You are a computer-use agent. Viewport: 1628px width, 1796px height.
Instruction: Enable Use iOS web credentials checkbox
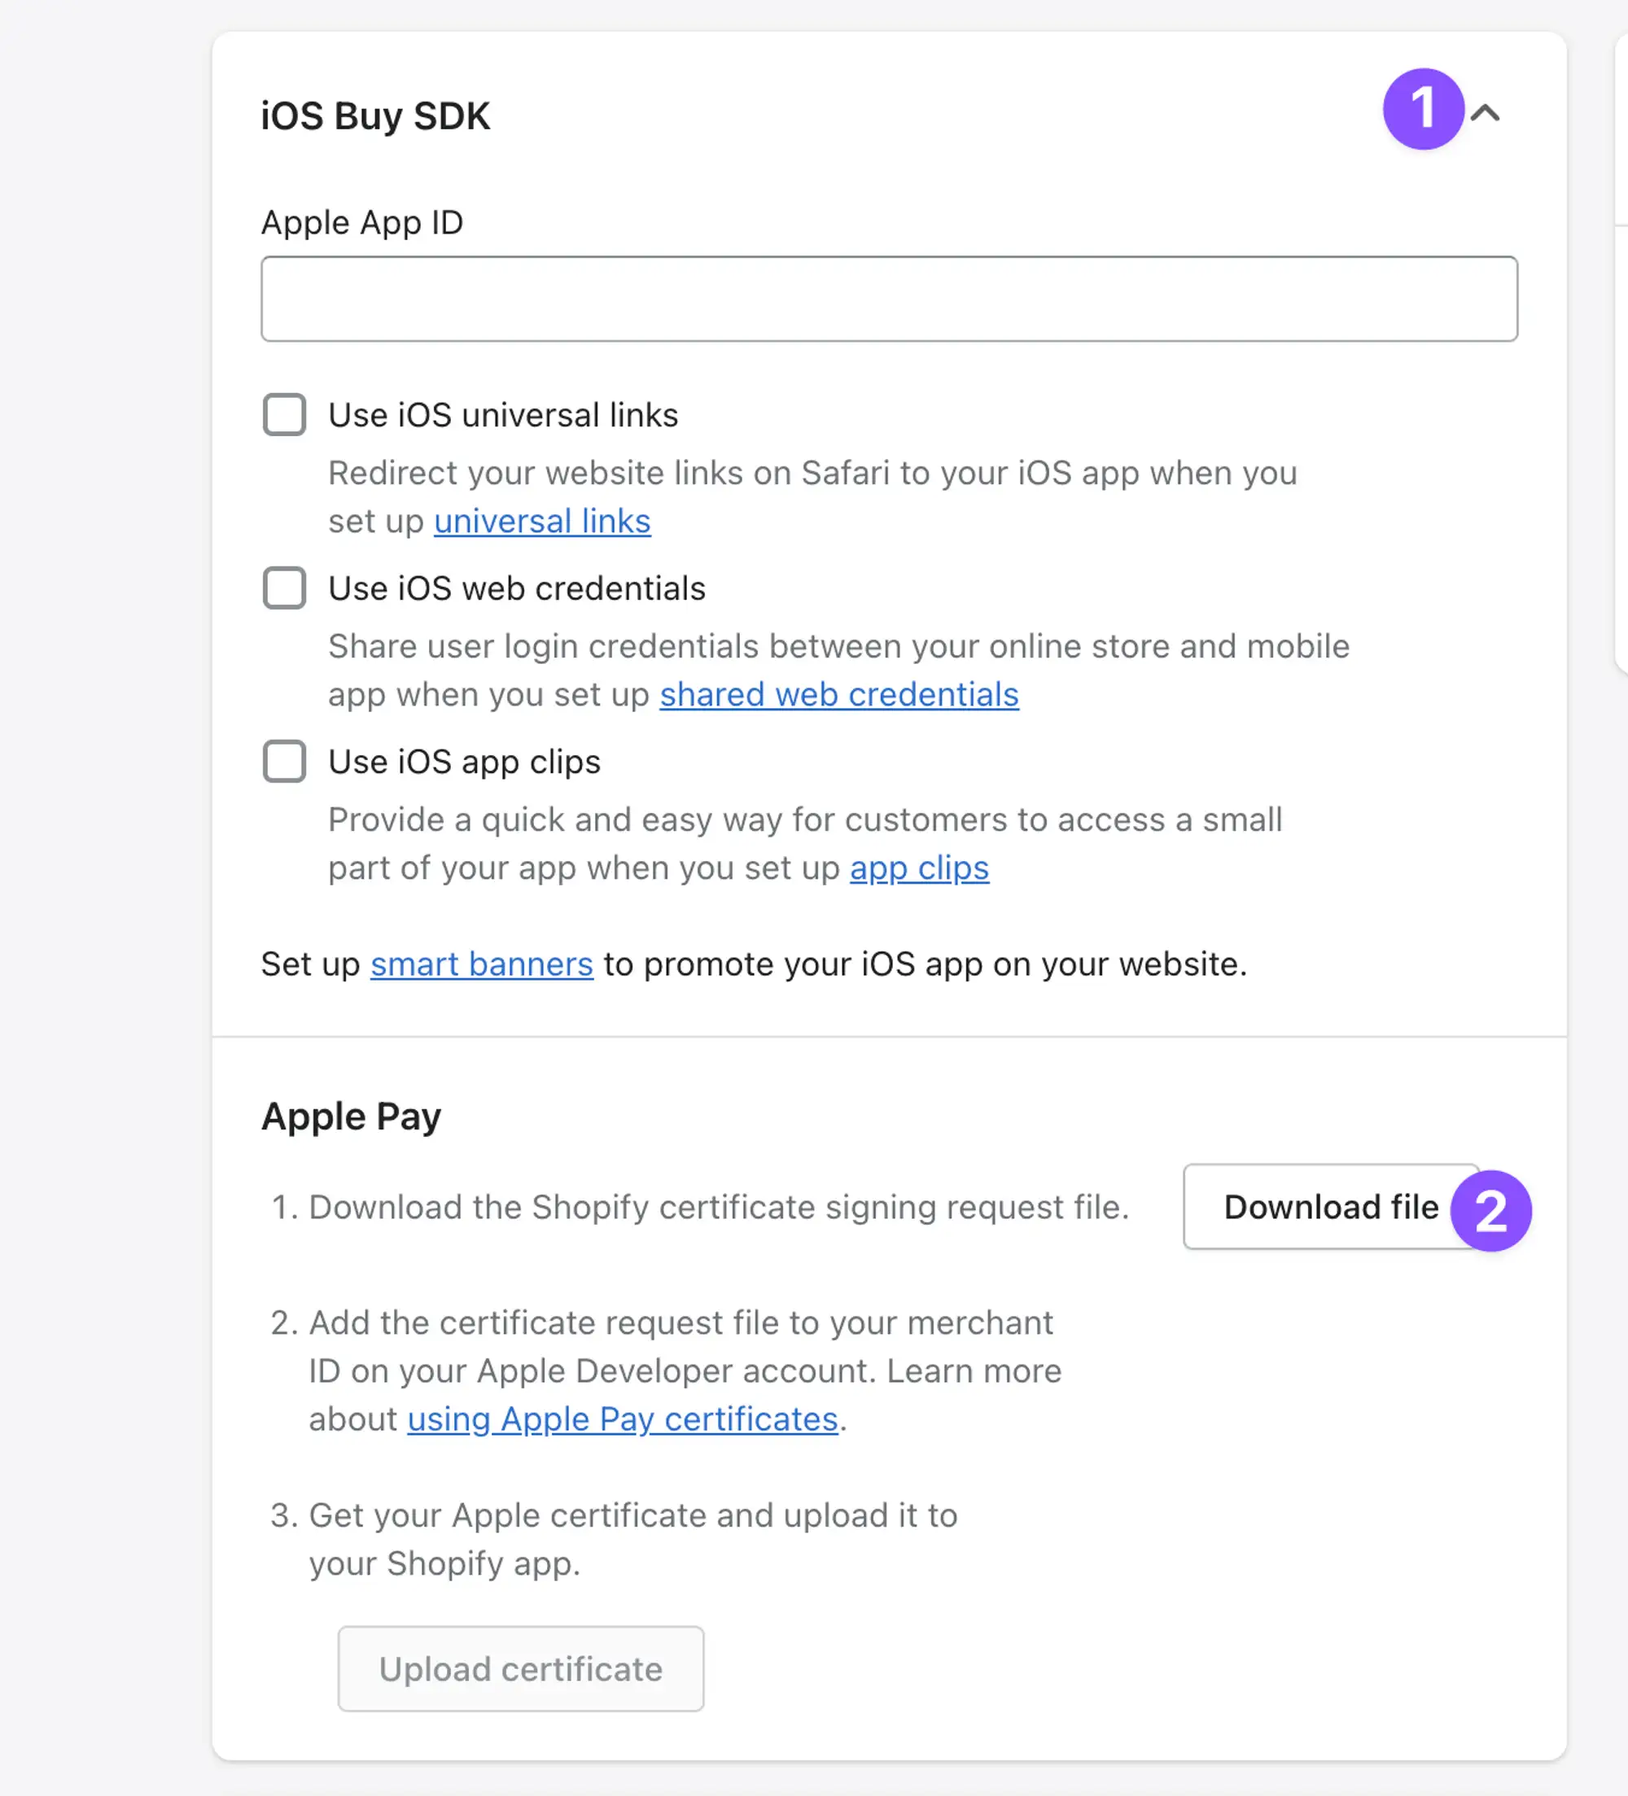284,588
